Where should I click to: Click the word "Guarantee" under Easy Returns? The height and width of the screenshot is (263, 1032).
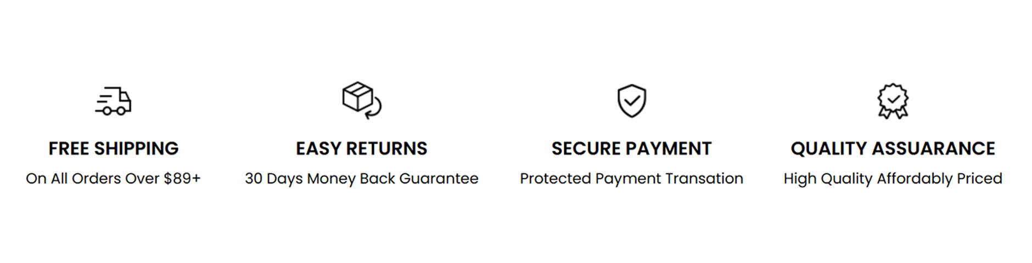pyautogui.click(x=439, y=179)
